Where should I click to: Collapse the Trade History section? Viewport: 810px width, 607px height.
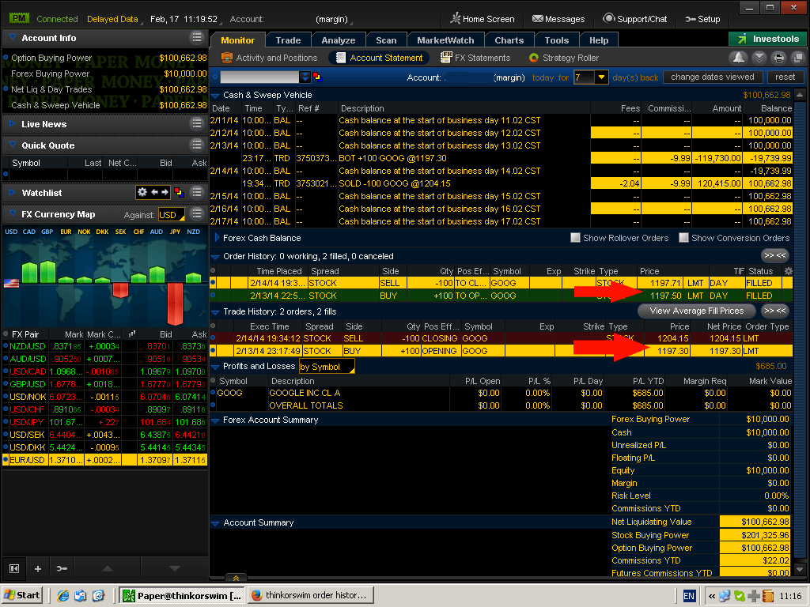(215, 311)
